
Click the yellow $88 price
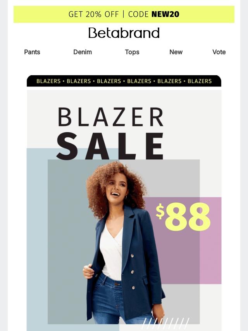pos(183,217)
